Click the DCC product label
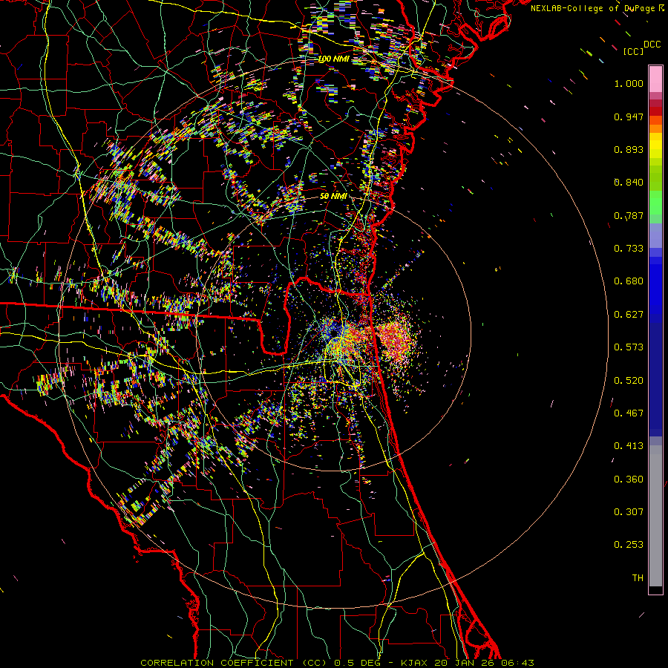668x668 pixels. click(x=652, y=45)
